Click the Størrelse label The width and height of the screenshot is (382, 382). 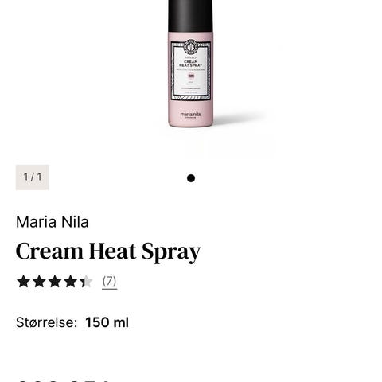tap(46, 322)
